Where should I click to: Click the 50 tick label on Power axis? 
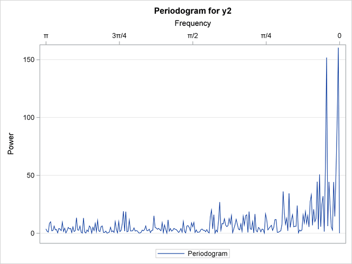pyautogui.click(x=30, y=175)
